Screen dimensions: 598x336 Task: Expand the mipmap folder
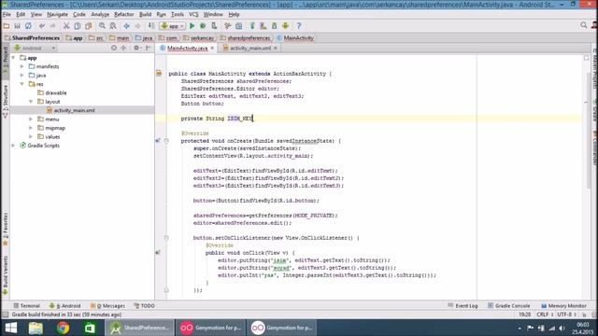[x=31, y=128]
